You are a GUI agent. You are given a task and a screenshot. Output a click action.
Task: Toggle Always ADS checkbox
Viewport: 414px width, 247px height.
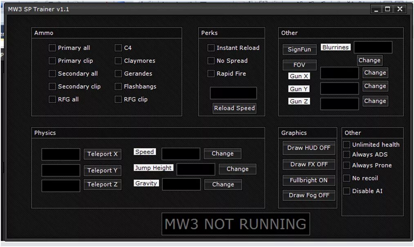tap(347, 154)
